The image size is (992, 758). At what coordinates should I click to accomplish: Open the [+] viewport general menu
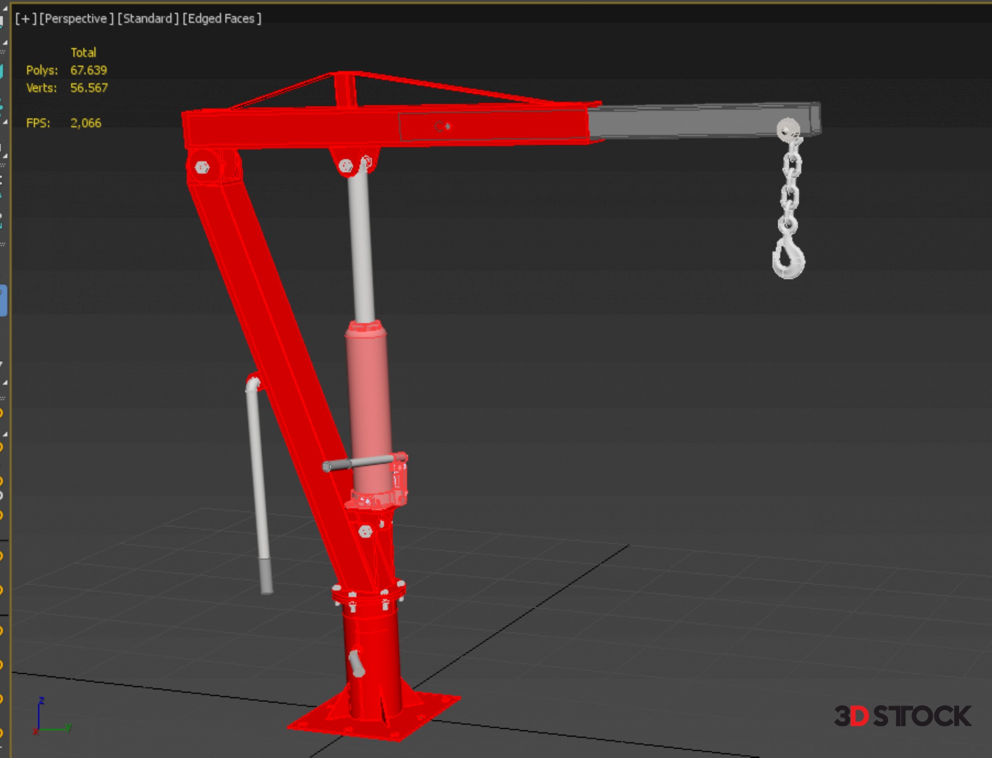pyautogui.click(x=25, y=19)
